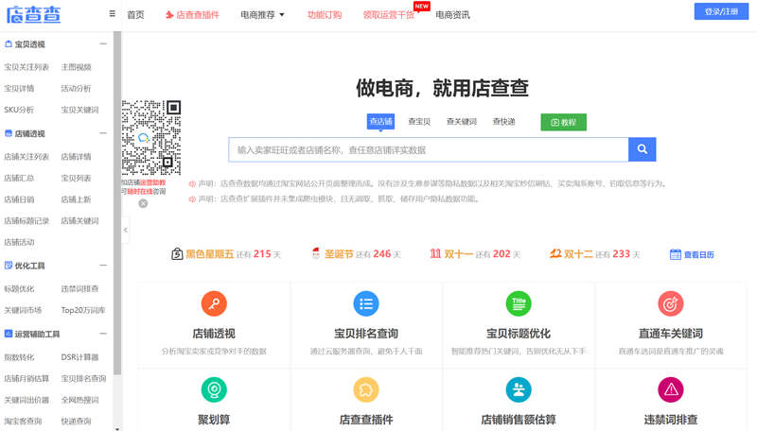Click the 聚划算 green icon
757x431 pixels.
click(x=214, y=389)
